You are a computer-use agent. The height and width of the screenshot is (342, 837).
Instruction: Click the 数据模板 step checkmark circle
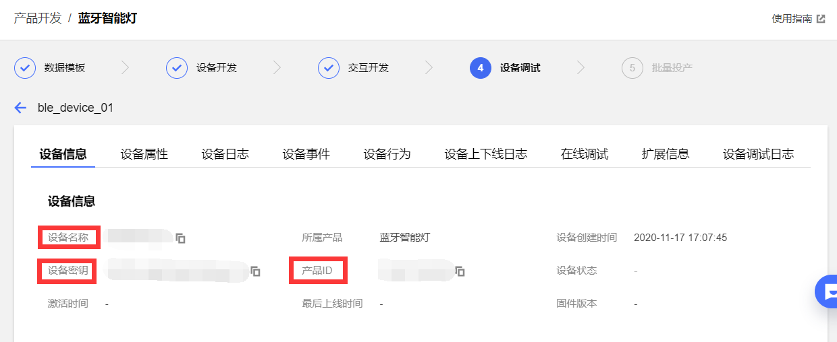click(25, 68)
